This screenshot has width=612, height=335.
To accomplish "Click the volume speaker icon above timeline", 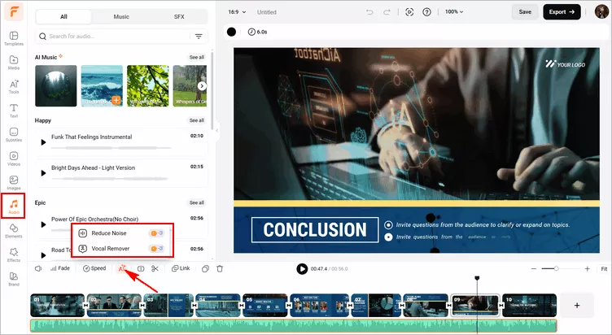I will tap(38, 268).
